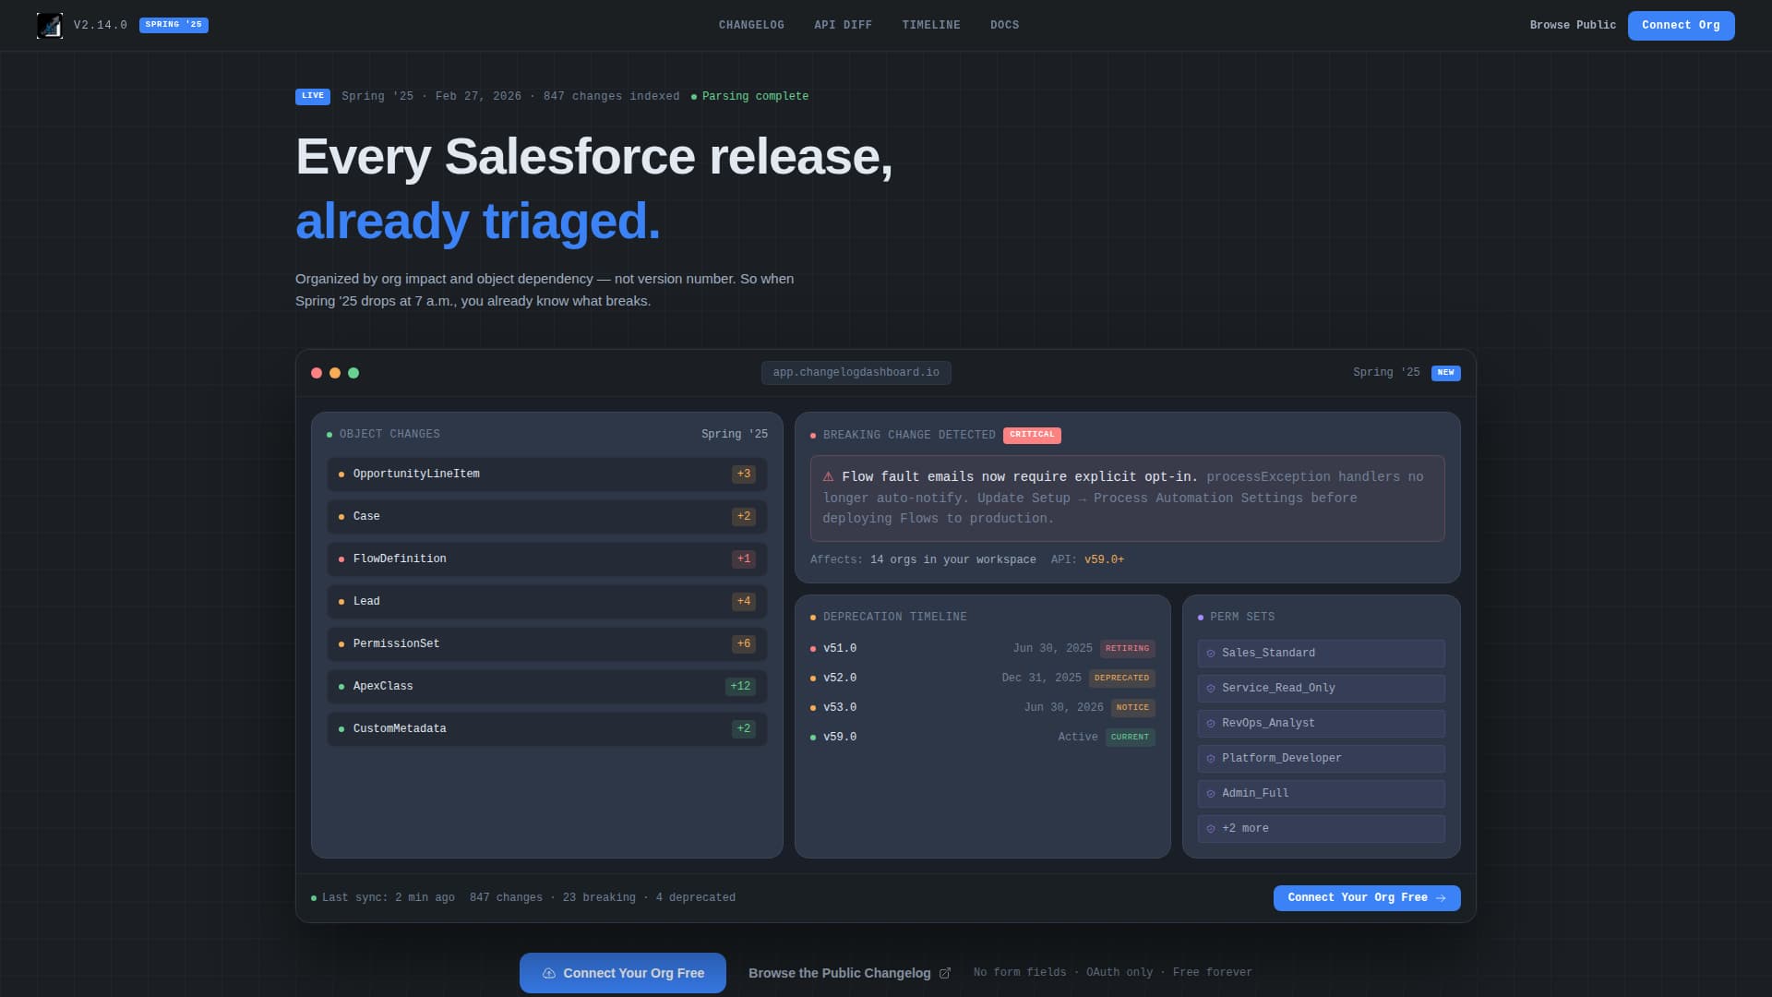The image size is (1772, 997).
Task: Click the v53.0 deprecation row
Action: [x=983, y=707]
